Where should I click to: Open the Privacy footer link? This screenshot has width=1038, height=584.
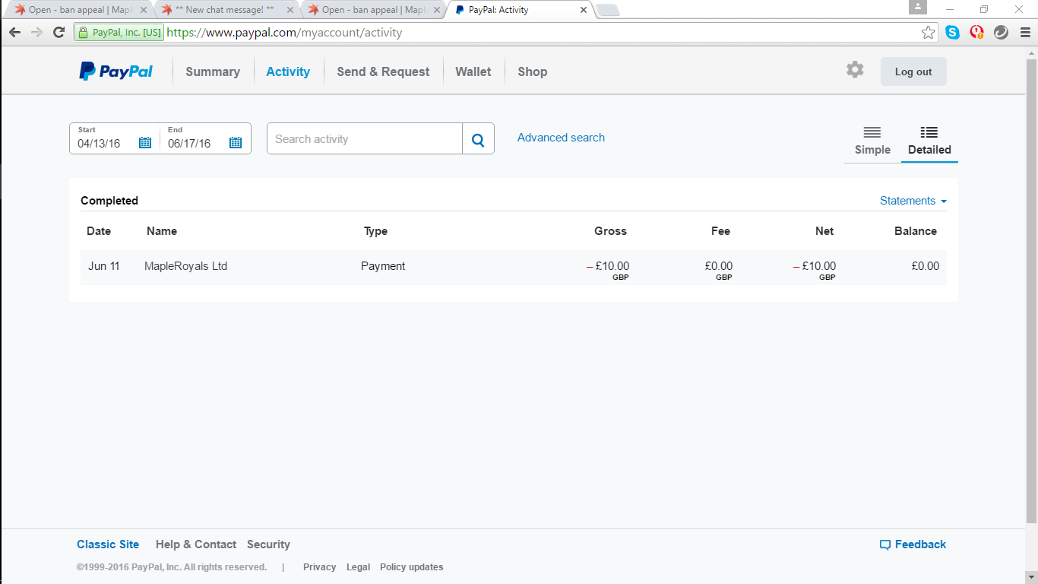click(319, 567)
